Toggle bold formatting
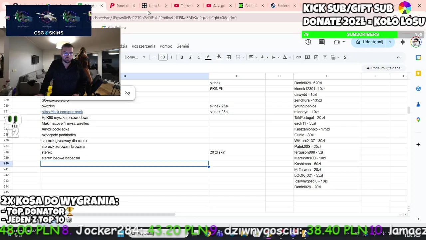 pyautogui.click(x=182, y=57)
